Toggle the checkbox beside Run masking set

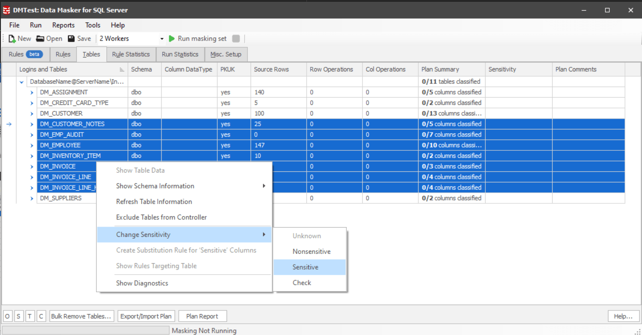coord(236,38)
